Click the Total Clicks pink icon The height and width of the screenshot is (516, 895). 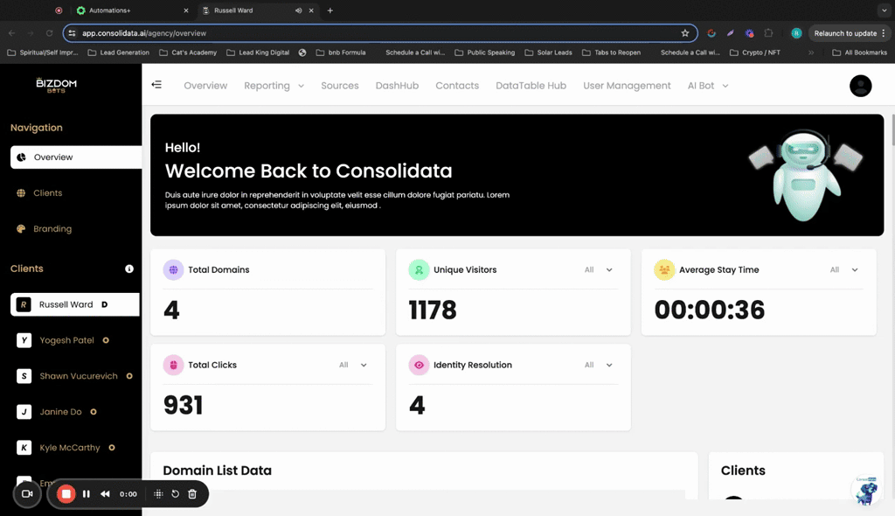coord(174,365)
